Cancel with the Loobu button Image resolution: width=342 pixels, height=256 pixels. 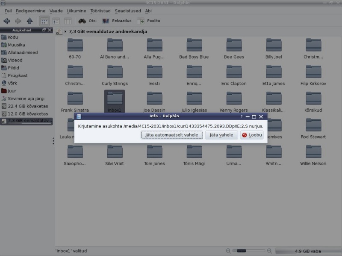251,135
